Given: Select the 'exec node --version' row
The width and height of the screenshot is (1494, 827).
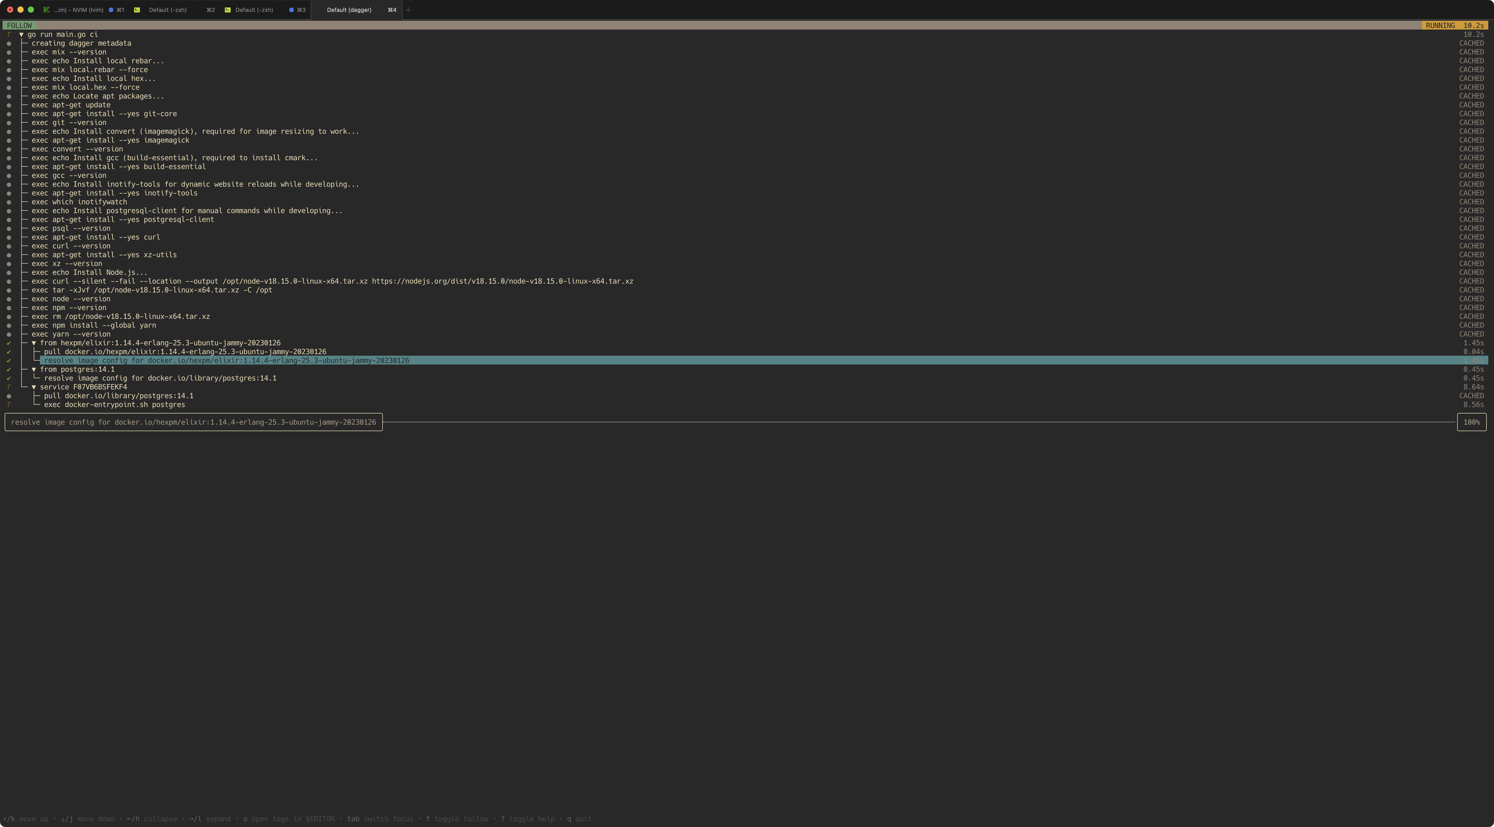Looking at the screenshot, I should pos(745,299).
